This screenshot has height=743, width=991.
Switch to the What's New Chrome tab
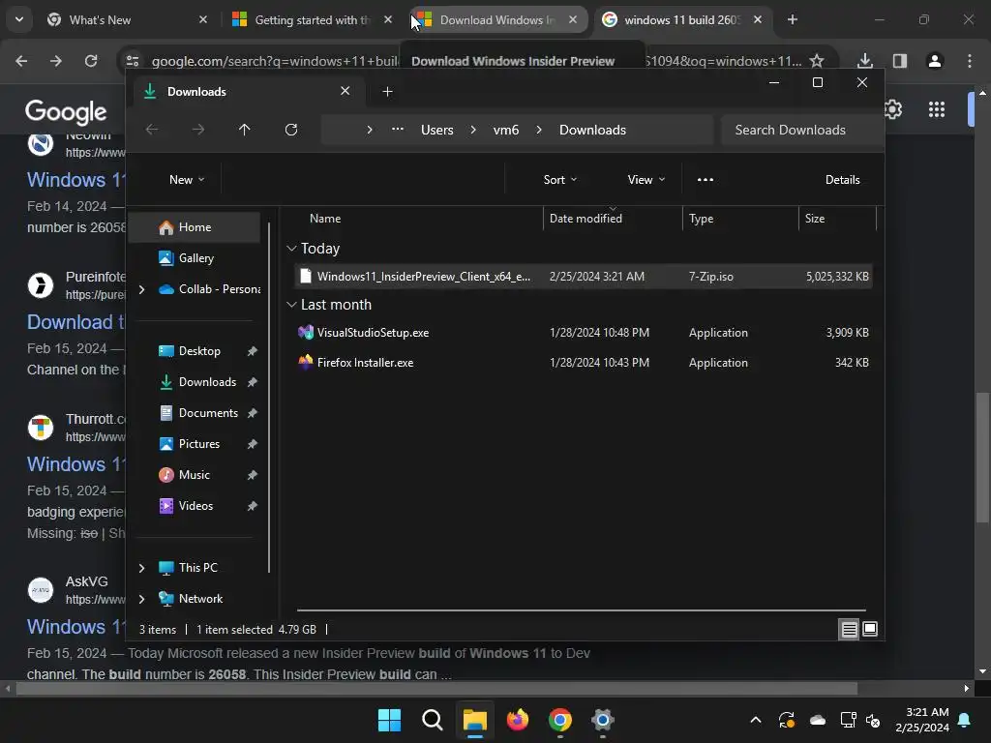(129, 20)
